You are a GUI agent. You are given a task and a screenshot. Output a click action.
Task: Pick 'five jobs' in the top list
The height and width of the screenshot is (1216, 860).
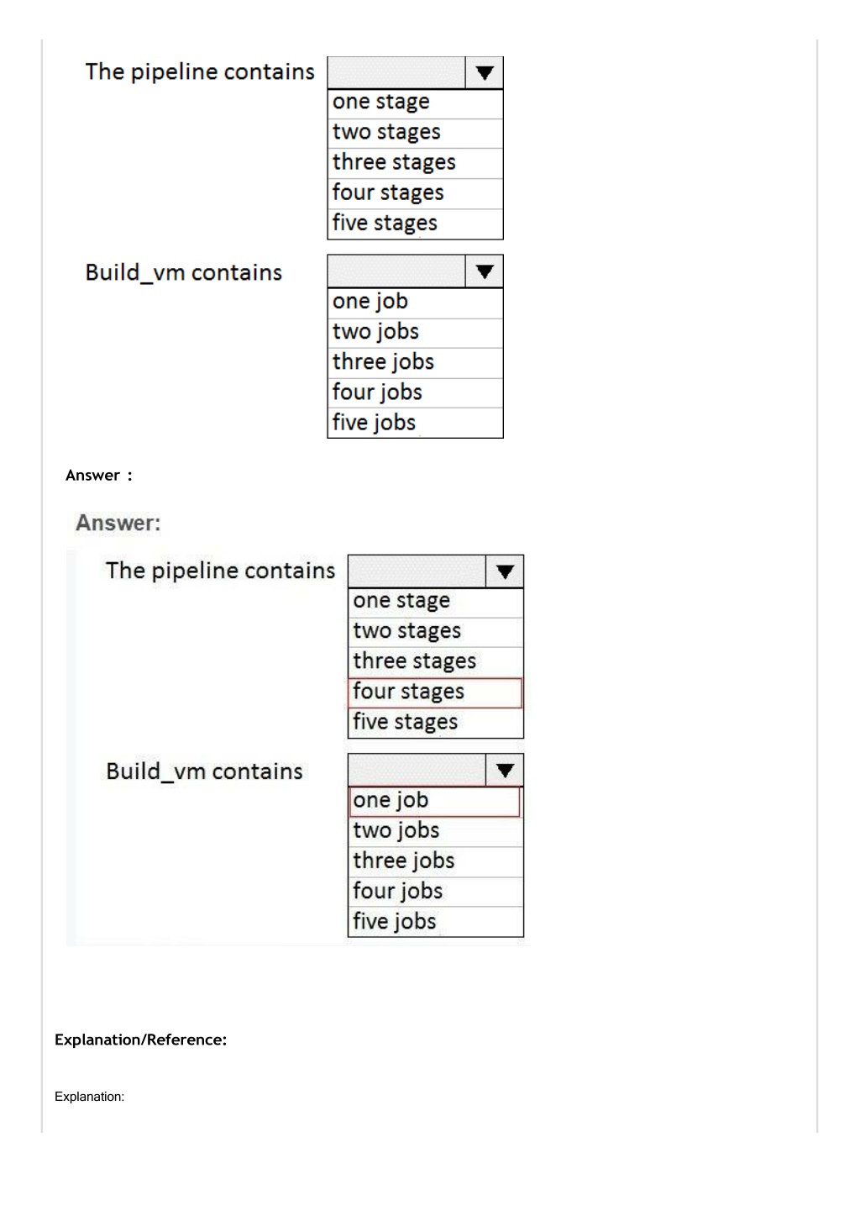[415, 423]
